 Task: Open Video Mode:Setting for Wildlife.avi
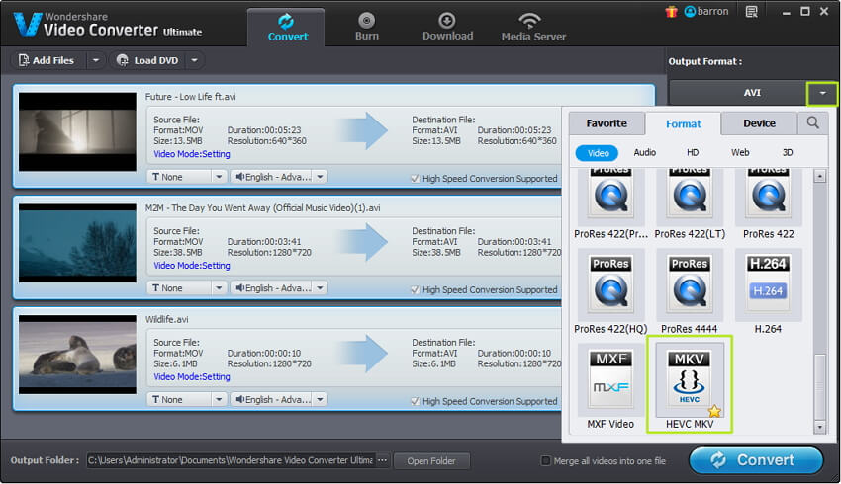(x=192, y=377)
